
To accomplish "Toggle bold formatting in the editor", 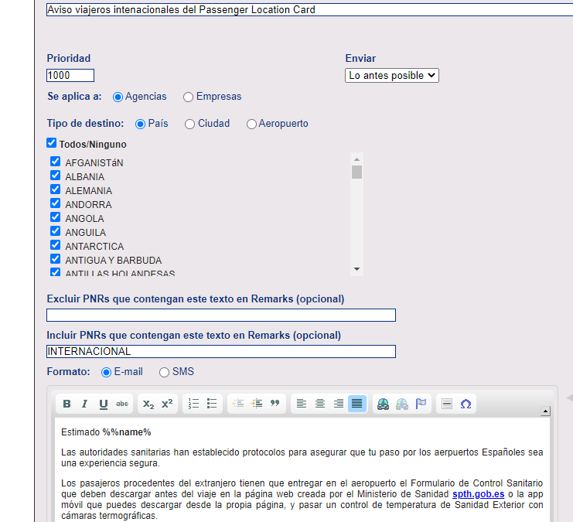I will (x=67, y=404).
